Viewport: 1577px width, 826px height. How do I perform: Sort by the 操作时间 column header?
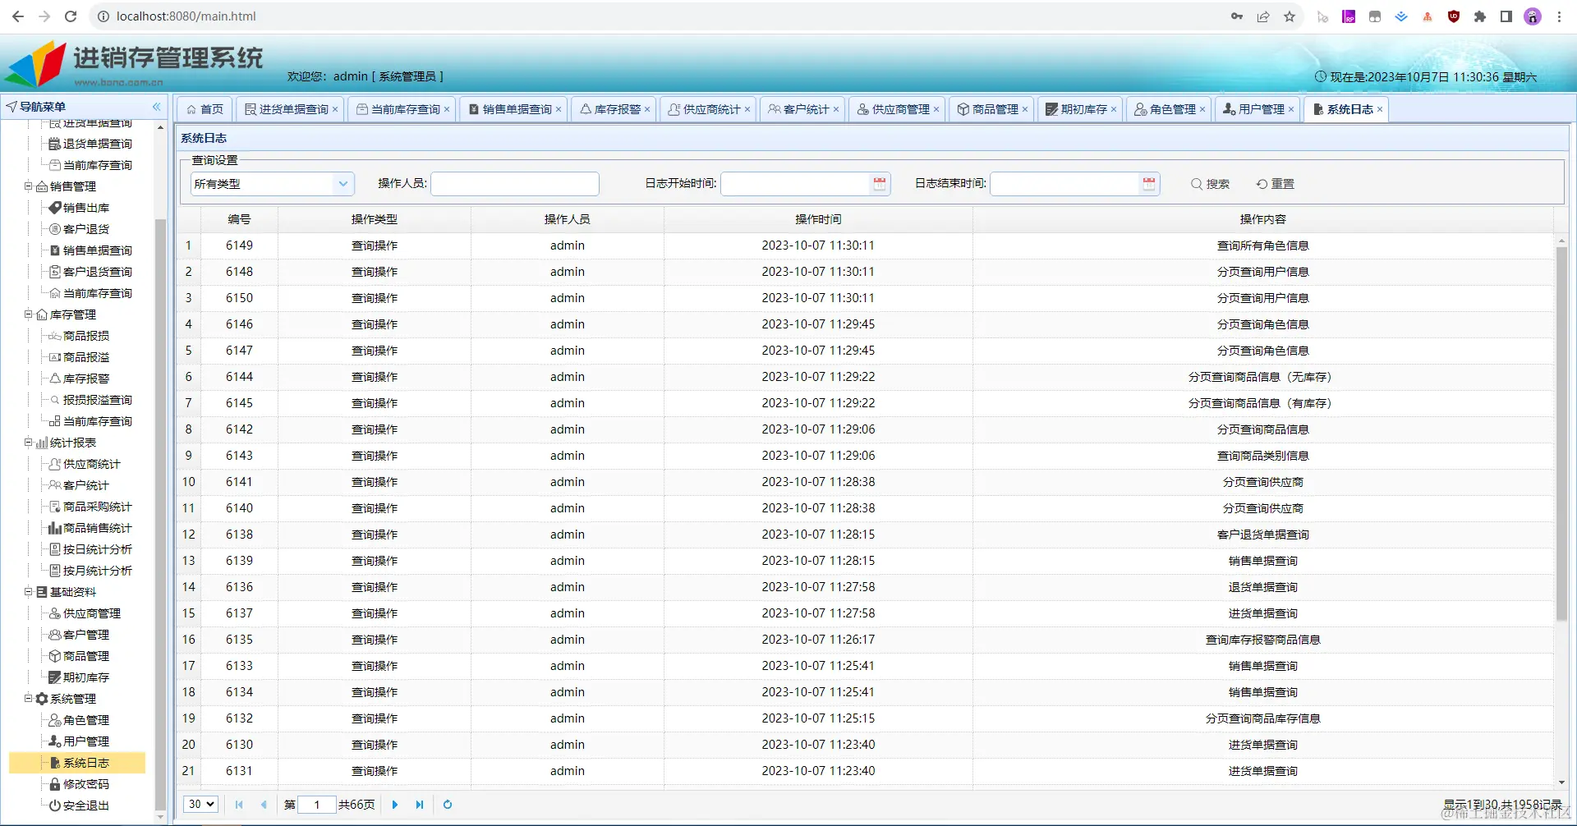[818, 219]
